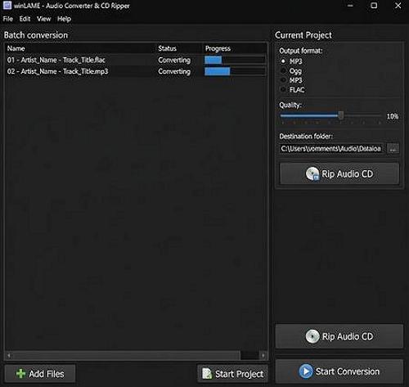Viewport: 409px width, 387px height.
Task: Select the FLAC output format
Action: 283,90
